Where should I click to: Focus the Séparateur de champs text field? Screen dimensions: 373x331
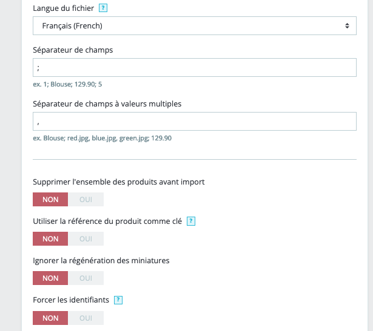coord(194,67)
